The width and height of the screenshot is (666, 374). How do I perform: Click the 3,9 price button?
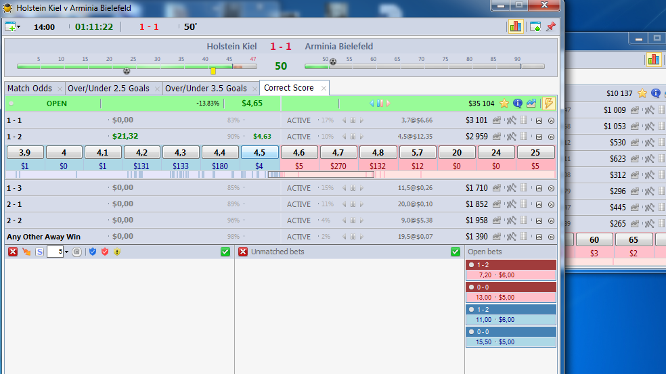point(25,152)
